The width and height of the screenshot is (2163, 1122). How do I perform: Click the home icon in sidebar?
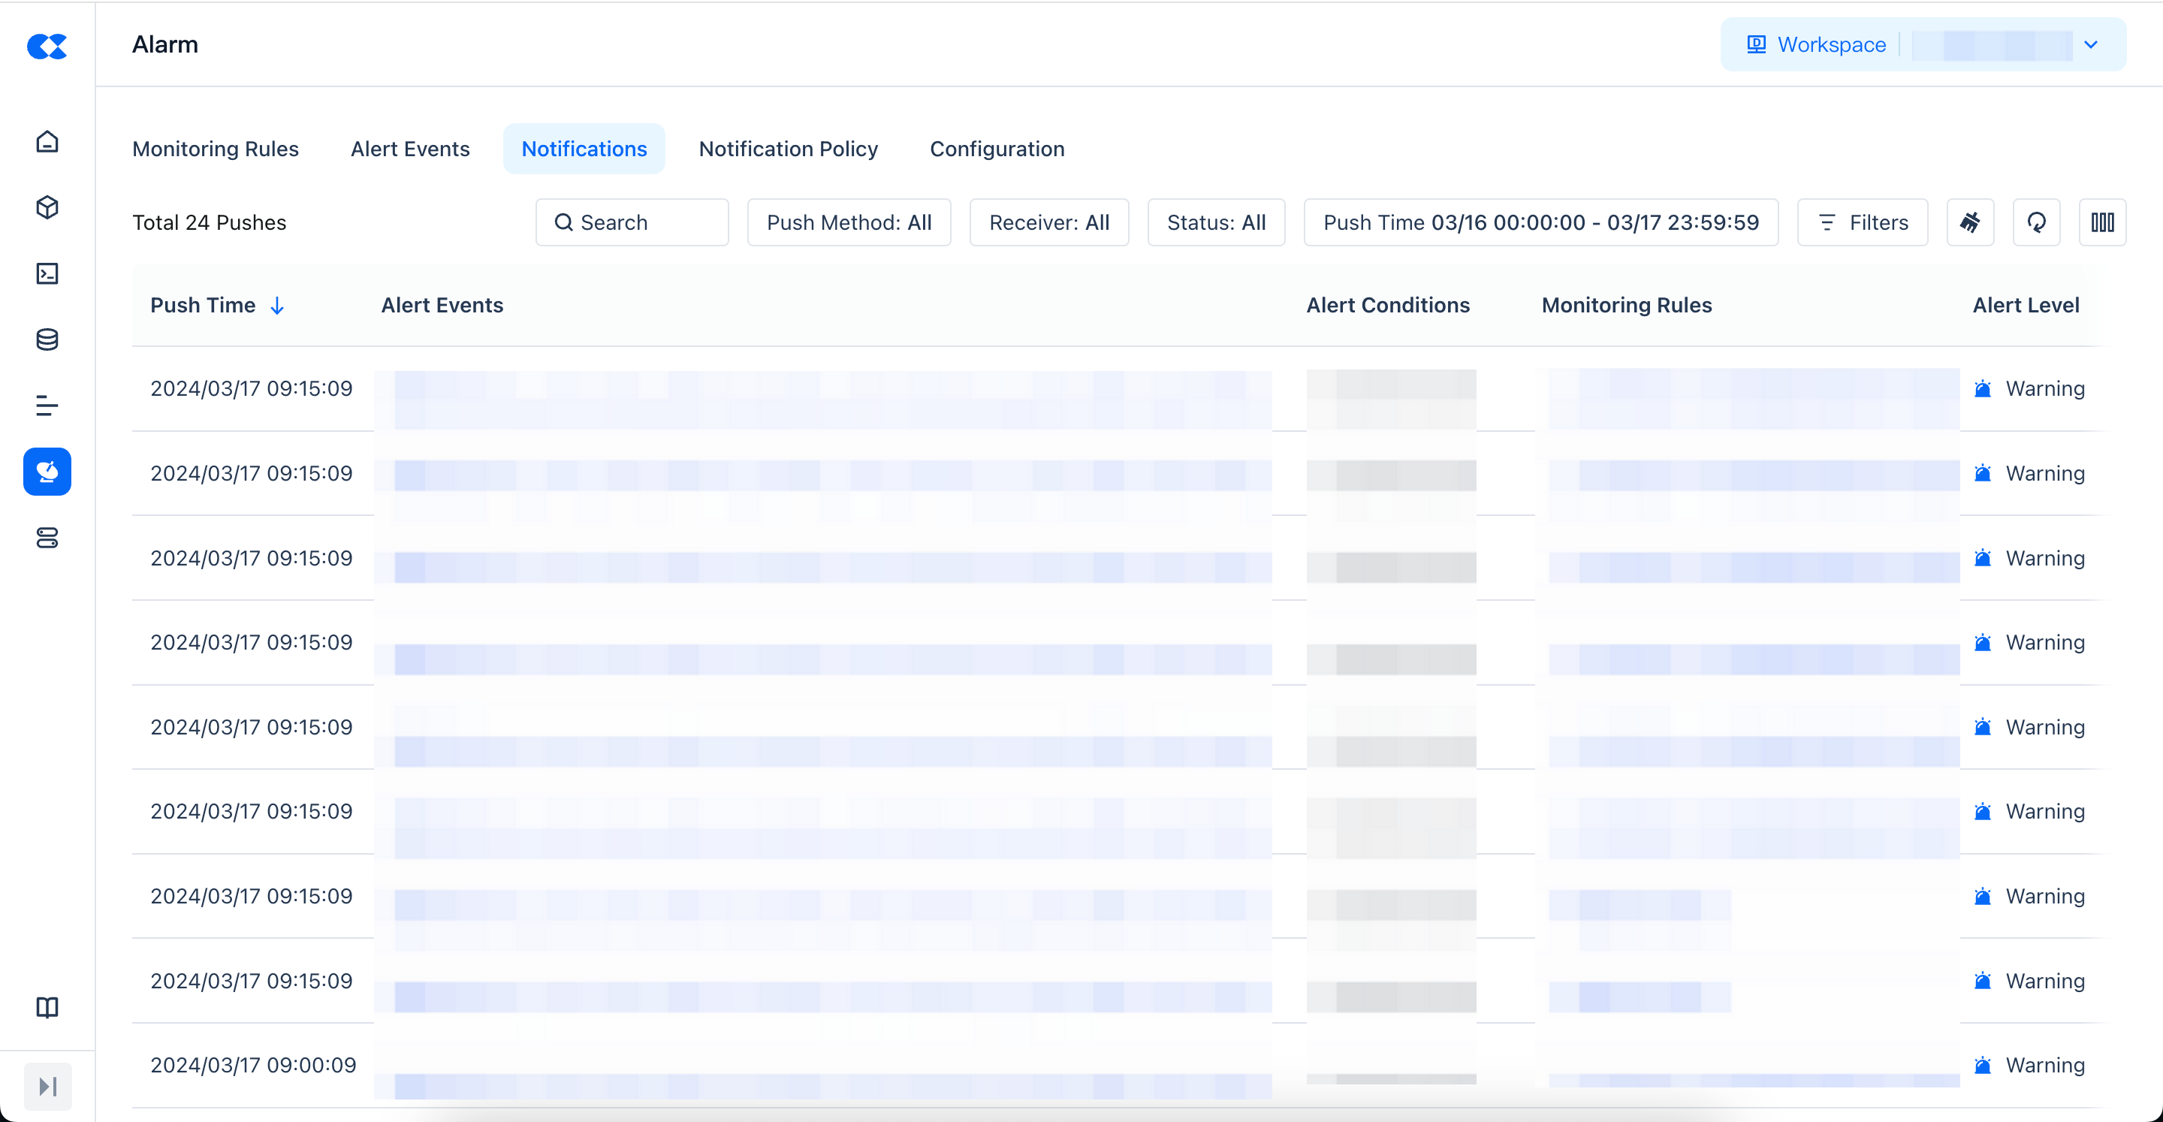(x=47, y=141)
